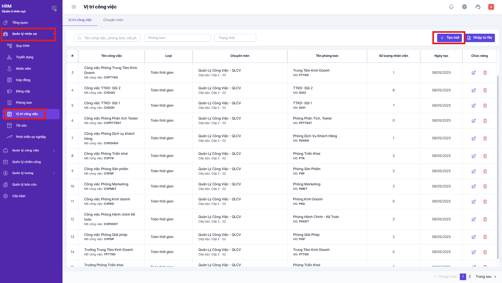This screenshot has width=502, height=283.
Task: Delete the Công việc Phòng Marketing row
Action: [485, 186]
